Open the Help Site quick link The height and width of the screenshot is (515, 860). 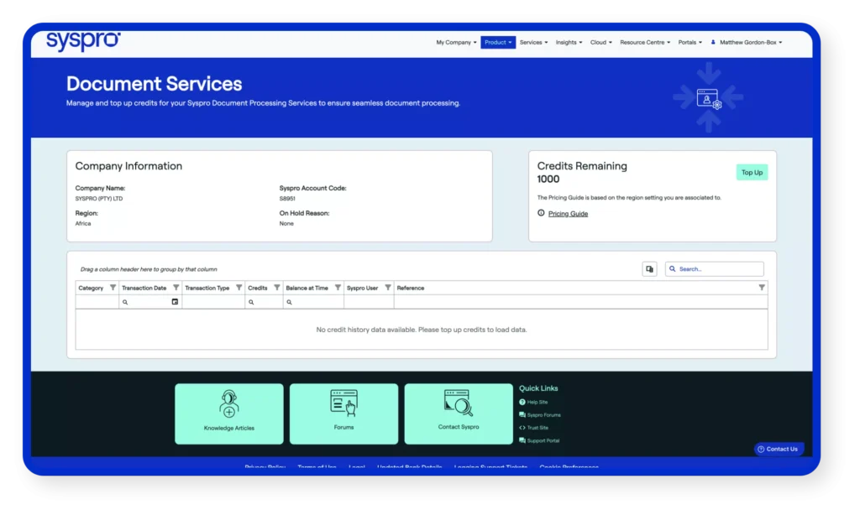537,402
